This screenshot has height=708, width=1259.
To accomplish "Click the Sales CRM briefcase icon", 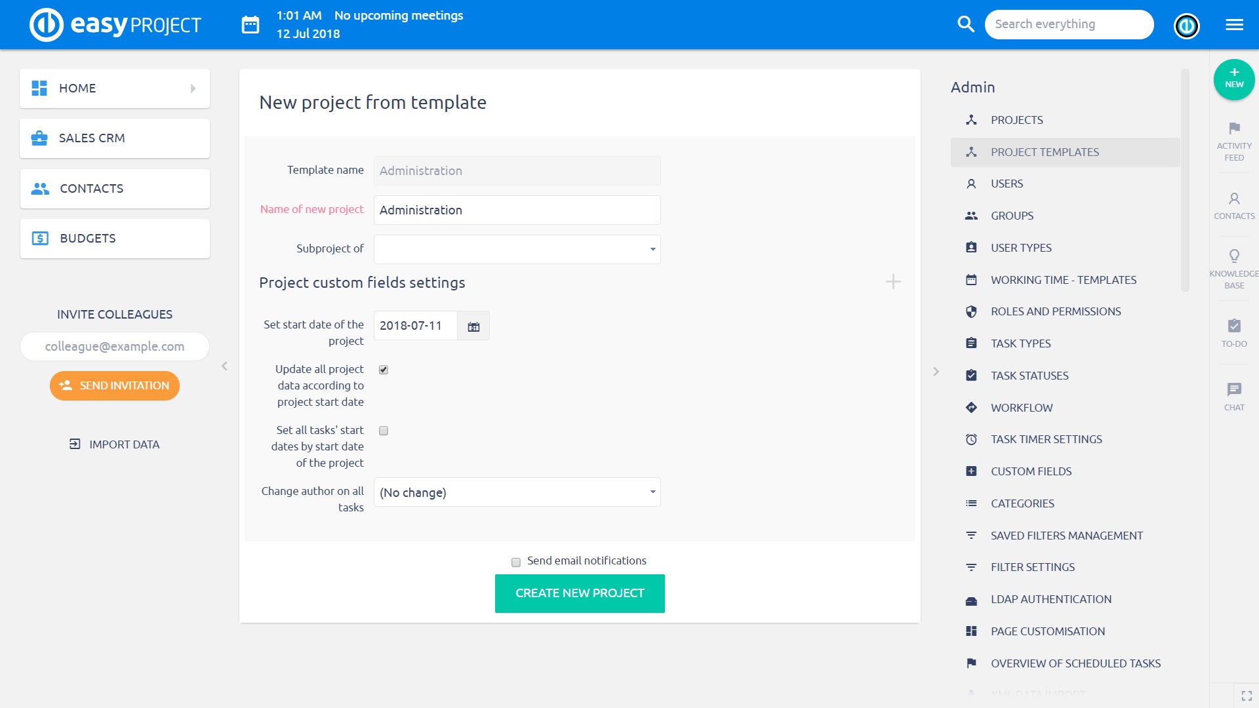I will click(39, 138).
